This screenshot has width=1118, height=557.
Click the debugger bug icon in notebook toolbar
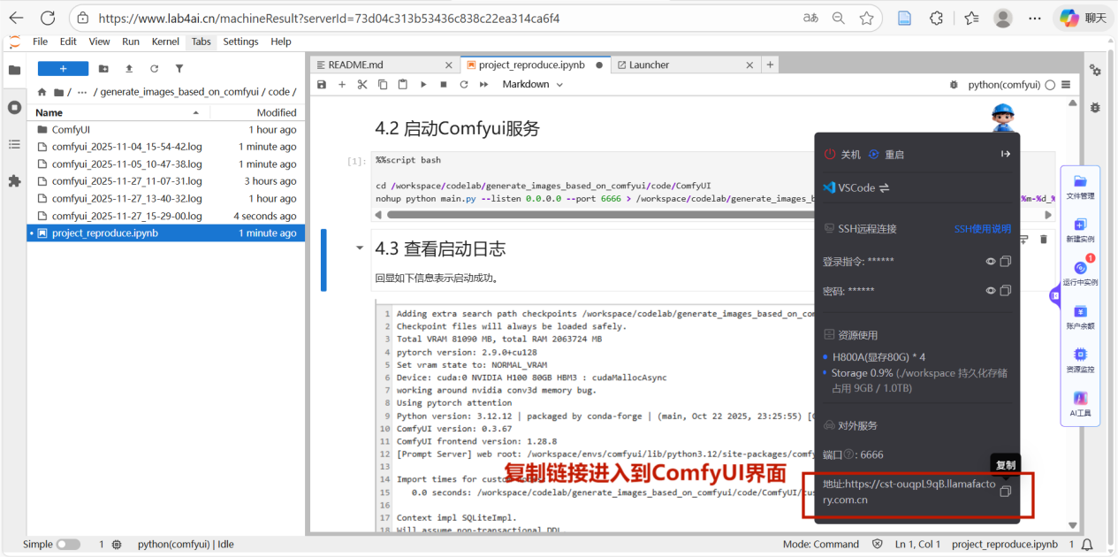pos(954,85)
